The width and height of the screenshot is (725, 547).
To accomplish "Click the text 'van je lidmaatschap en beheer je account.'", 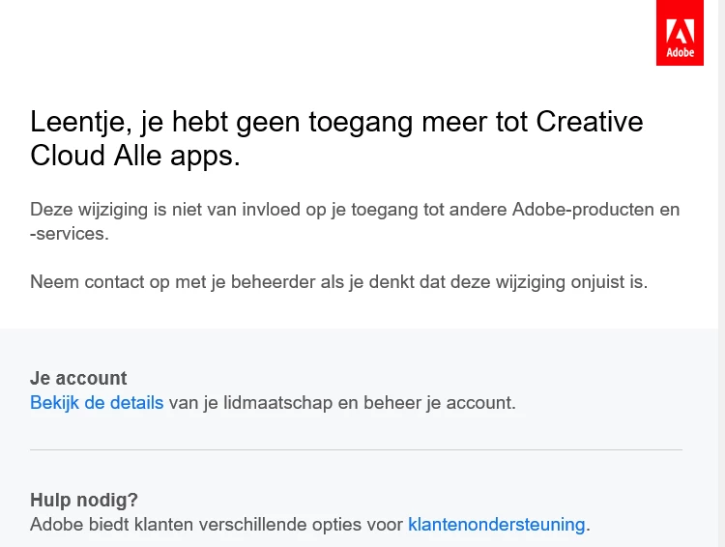I will coord(342,403).
